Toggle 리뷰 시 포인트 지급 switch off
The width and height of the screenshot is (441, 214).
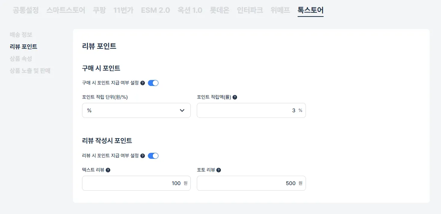coord(153,156)
